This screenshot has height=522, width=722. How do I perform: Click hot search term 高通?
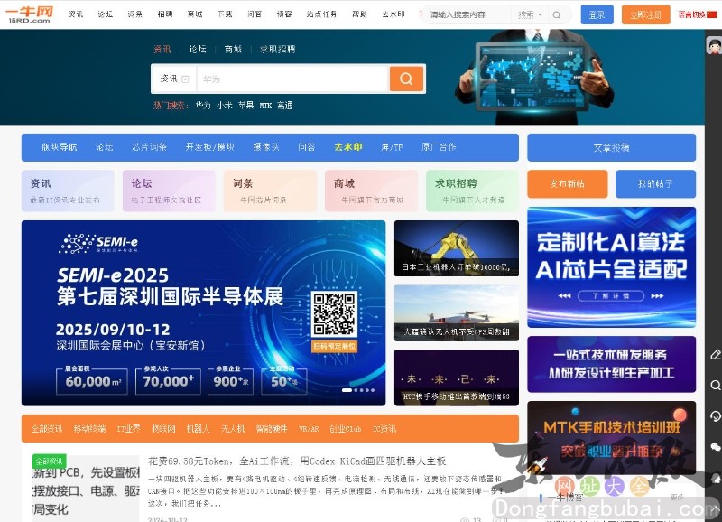pos(284,106)
